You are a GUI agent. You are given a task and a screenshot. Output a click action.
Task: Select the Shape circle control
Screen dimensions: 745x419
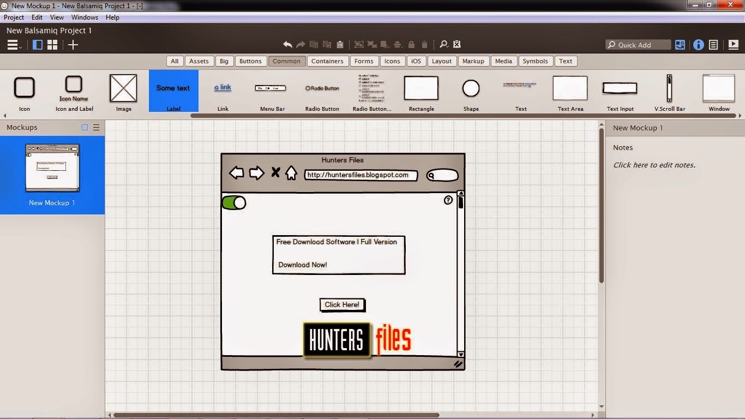pos(471,93)
